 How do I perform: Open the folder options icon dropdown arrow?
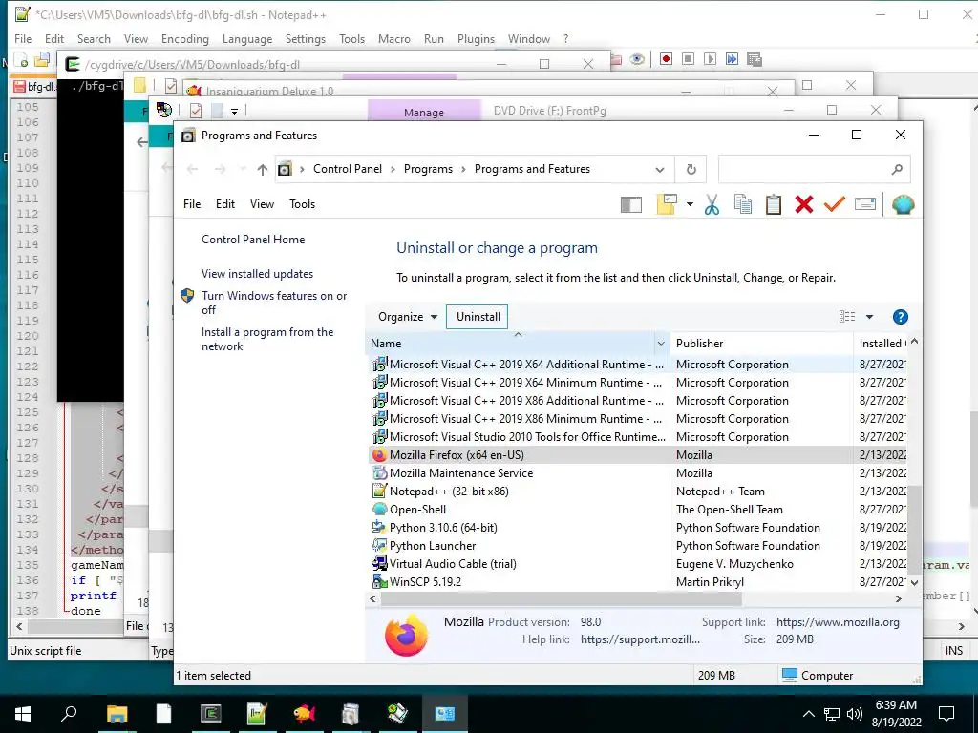(690, 204)
